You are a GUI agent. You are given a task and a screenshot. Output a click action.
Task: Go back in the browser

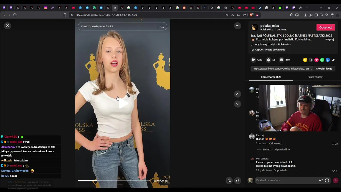(x=4, y=15)
